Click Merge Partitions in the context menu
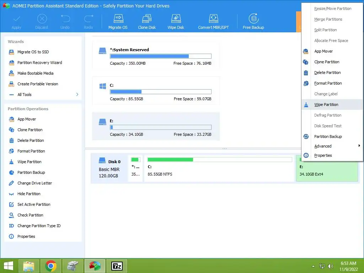The height and width of the screenshot is (273, 364). click(x=332, y=19)
